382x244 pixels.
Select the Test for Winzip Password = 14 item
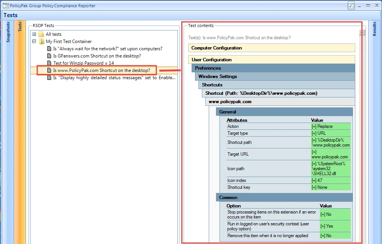coord(84,63)
